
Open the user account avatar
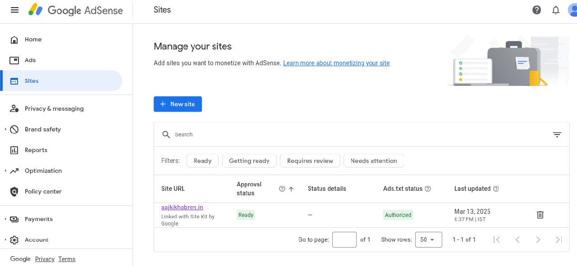click(572, 10)
